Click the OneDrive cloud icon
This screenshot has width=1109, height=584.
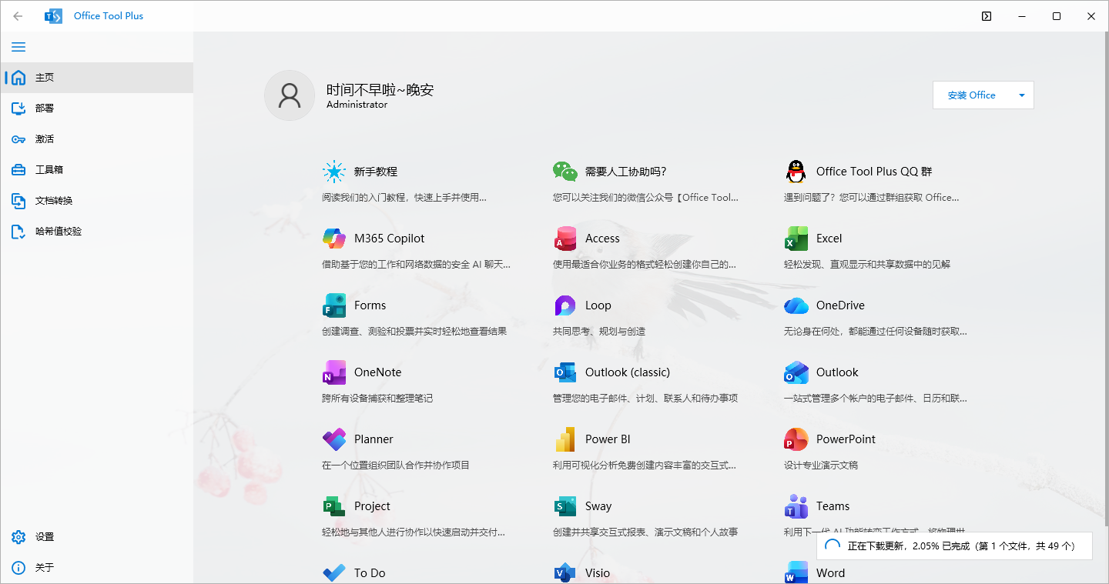[796, 305]
